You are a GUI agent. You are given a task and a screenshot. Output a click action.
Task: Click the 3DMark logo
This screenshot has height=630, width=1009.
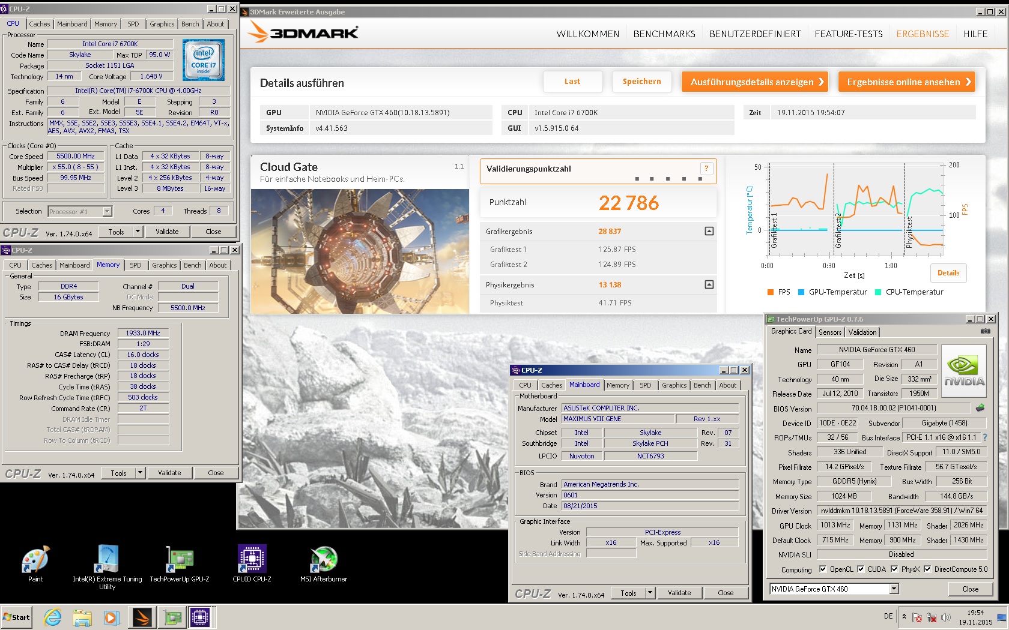303,32
